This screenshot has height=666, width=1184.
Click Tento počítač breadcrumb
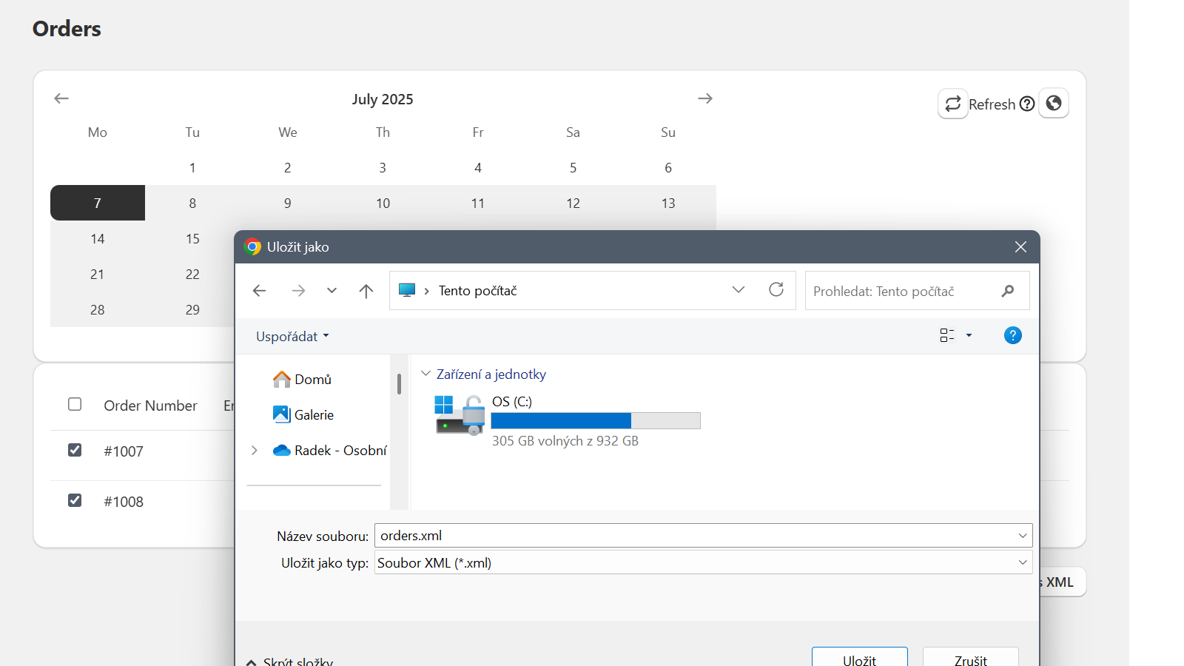point(477,291)
